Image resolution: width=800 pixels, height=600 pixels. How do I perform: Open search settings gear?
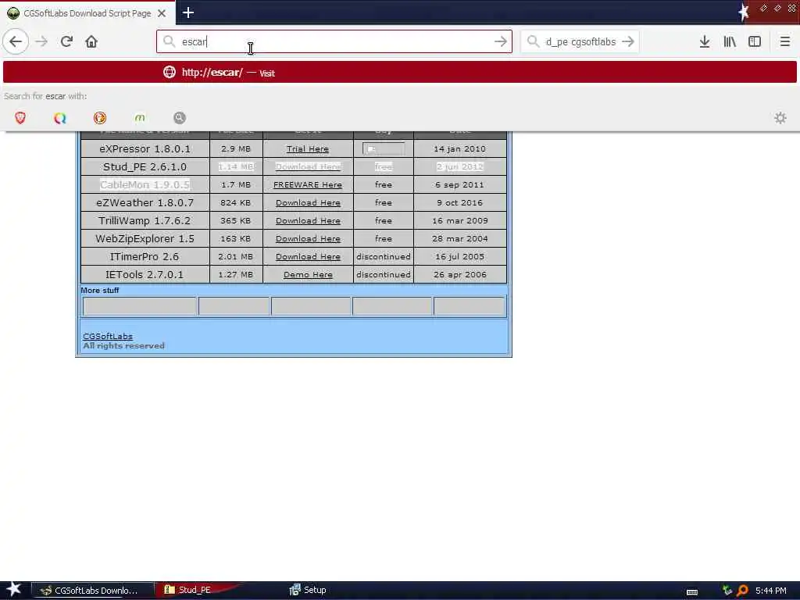[x=780, y=118]
